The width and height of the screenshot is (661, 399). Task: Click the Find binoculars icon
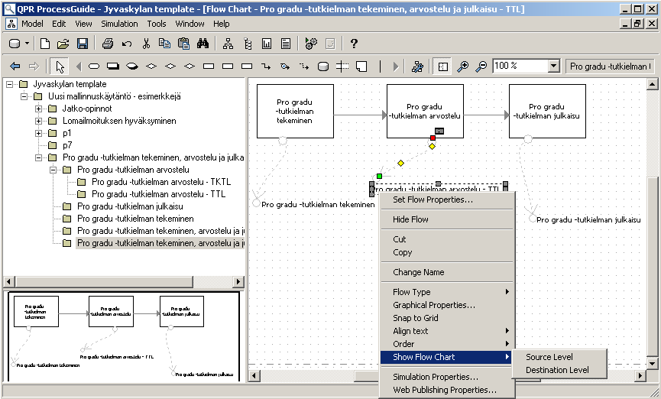[203, 44]
